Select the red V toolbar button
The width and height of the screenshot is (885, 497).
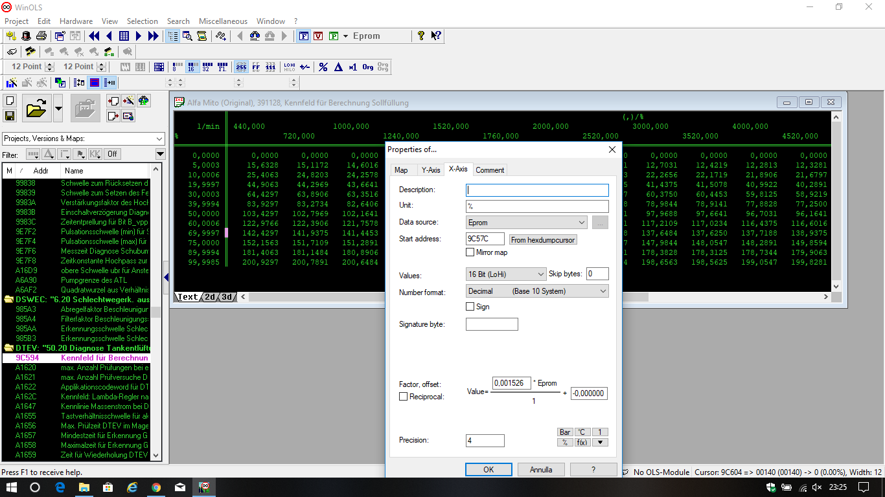pos(318,36)
